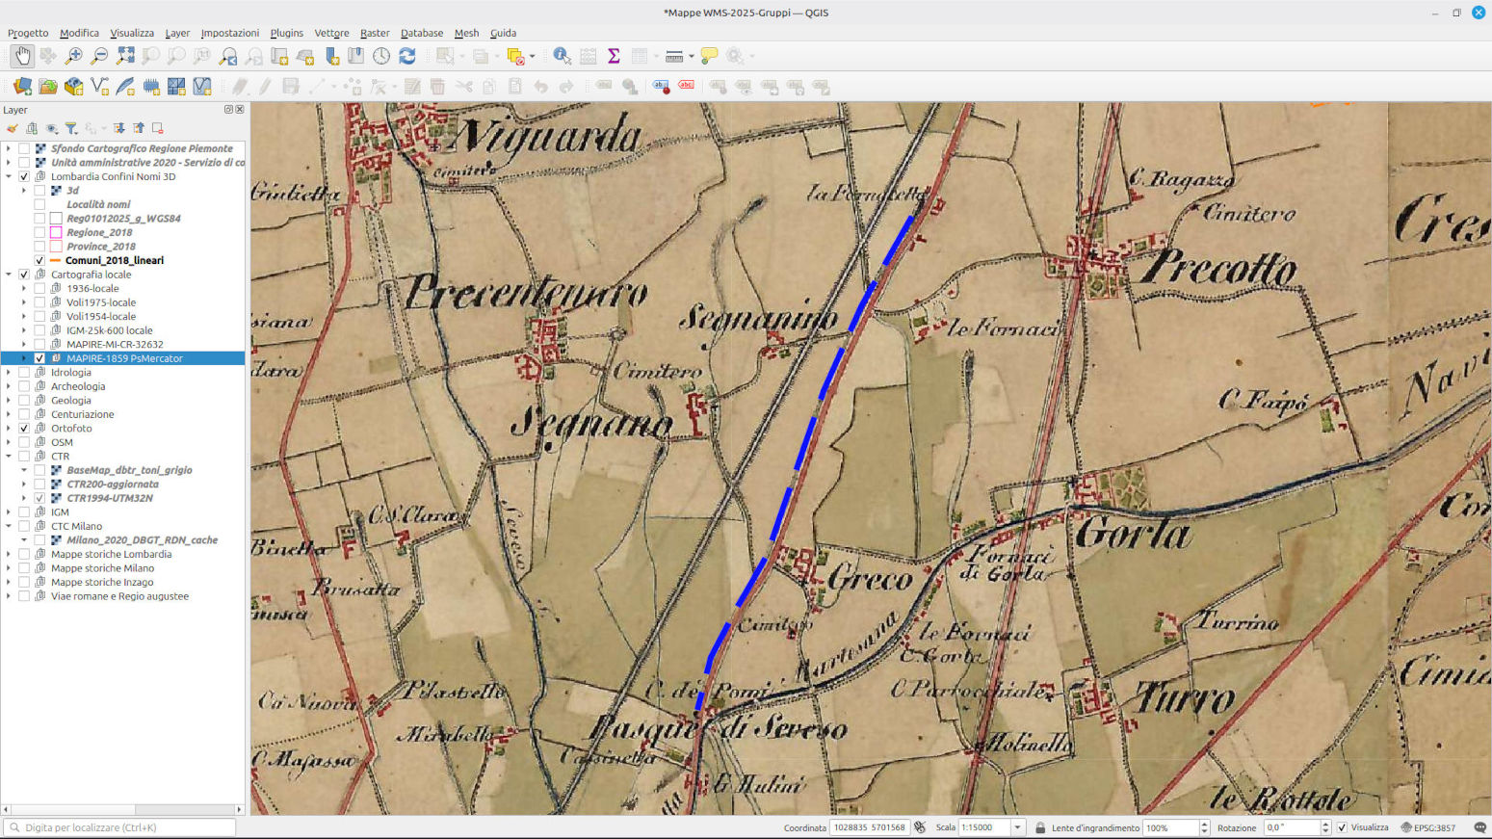Show the spatial bookmarks panel
Screen dimensions: 1492x839
[x=356, y=56]
